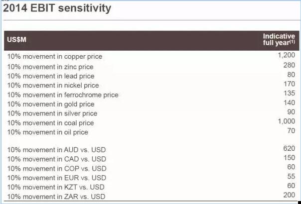Select the nickel price movement row label
This screenshot has height=204, width=301.
(x=53, y=86)
